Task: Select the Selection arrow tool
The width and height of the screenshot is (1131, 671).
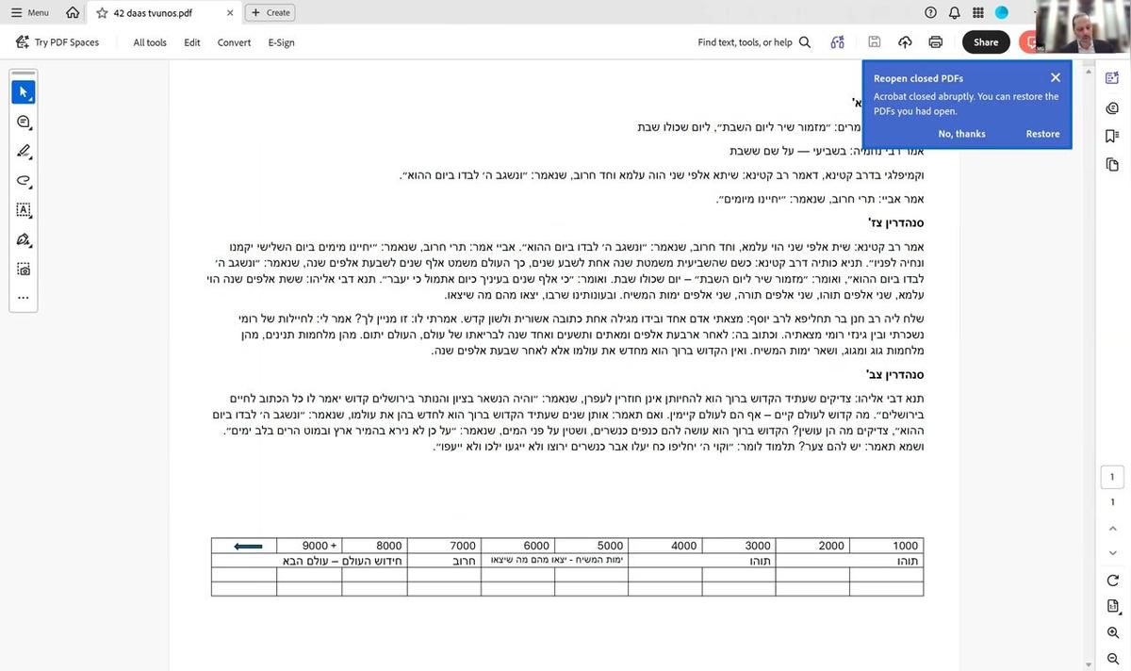Action: pyautogui.click(x=23, y=91)
